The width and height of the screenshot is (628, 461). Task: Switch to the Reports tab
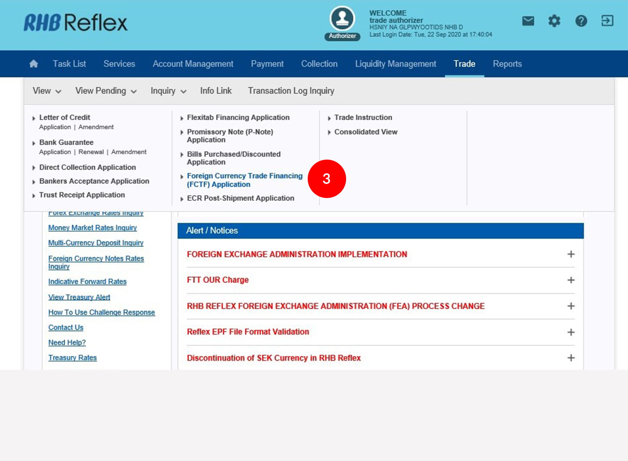point(507,64)
